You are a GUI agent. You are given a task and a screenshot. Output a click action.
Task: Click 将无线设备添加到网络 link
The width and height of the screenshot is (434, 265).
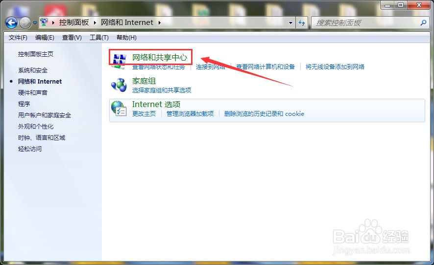[x=335, y=66]
